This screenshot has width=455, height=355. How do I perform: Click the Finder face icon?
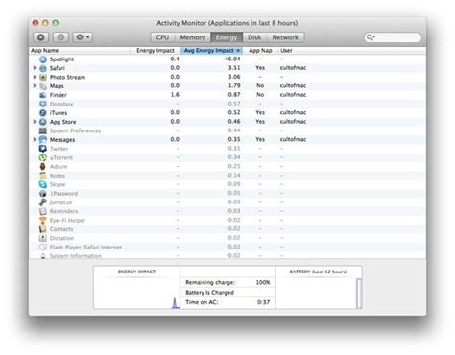[43, 95]
